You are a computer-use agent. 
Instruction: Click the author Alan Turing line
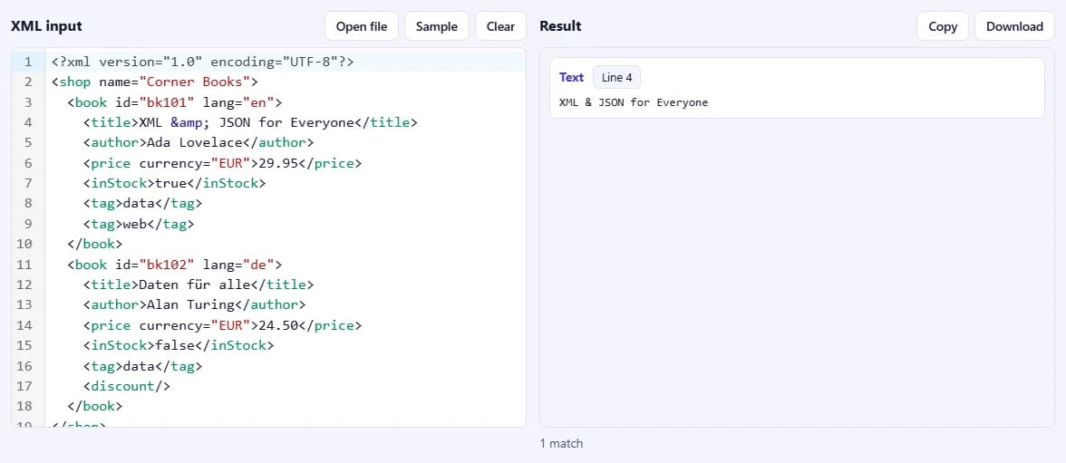click(x=194, y=304)
